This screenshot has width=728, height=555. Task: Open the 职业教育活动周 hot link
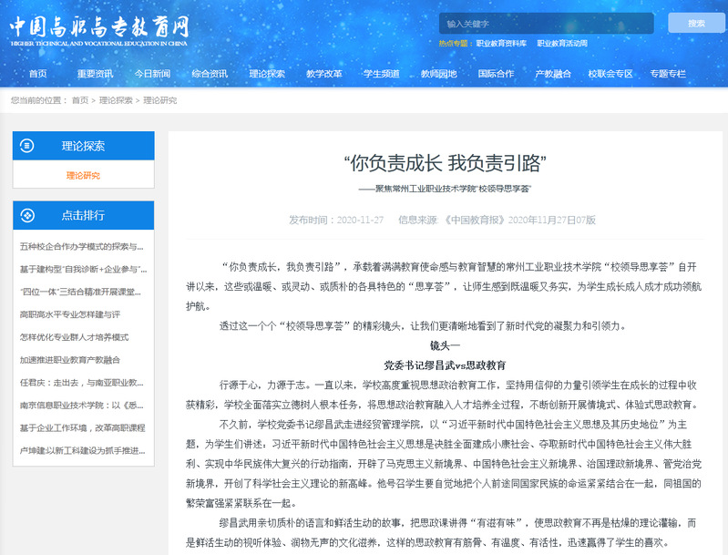pyautogui.click(x=562, y=43)
